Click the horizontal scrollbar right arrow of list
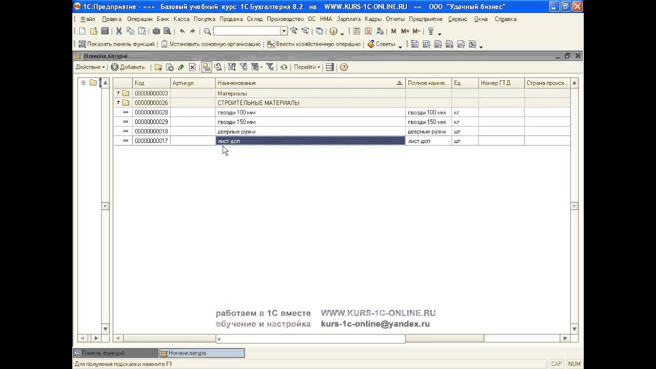The image size is (656, 369). coord(565,338)
